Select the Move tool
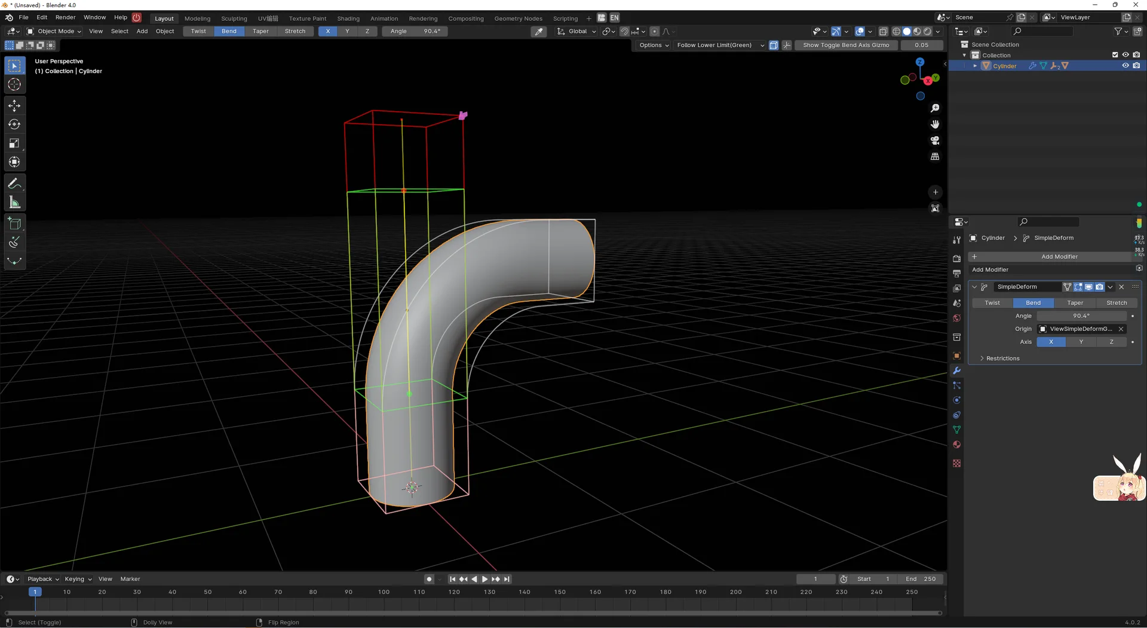 click(14, 105)
